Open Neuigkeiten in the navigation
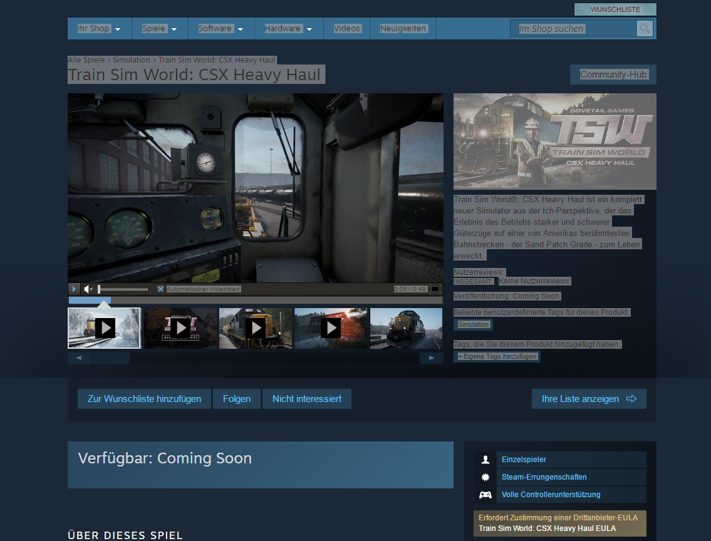The height and width of the screenshot is (541, 711). tap(403, 29)
